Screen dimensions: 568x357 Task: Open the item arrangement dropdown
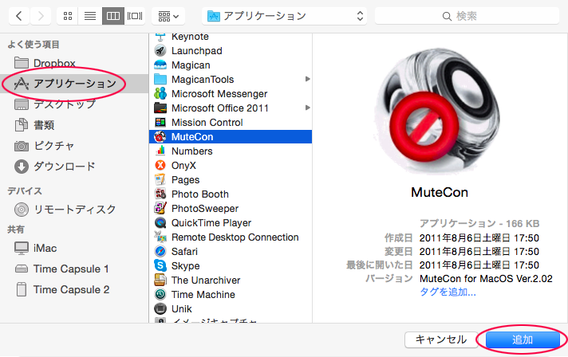[168, 16]
